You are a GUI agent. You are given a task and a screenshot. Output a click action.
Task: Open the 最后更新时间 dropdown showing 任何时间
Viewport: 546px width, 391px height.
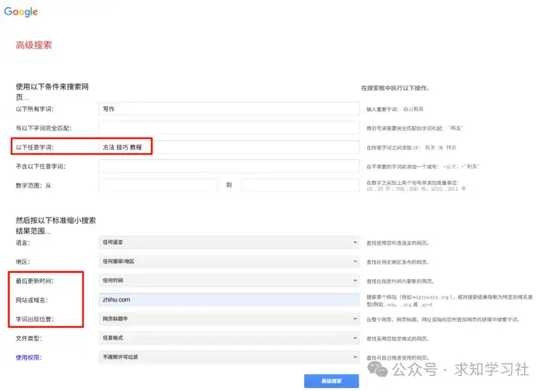[x=229, y=280]
